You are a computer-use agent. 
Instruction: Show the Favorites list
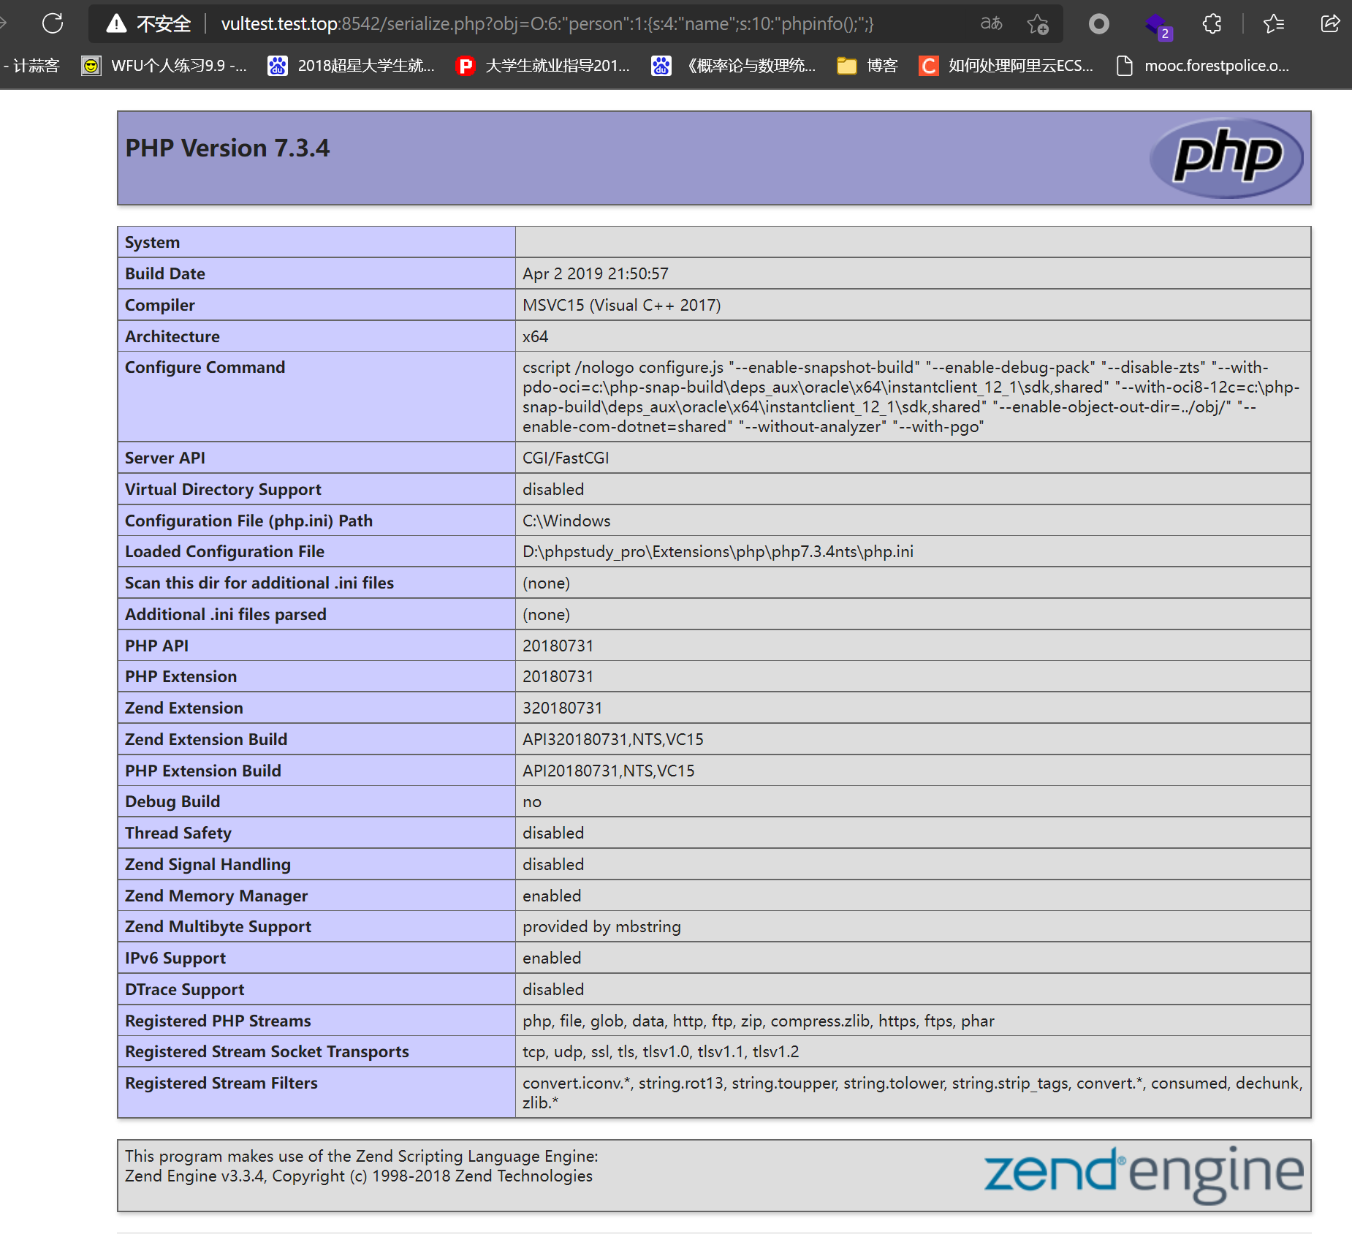coord(1273,23)
